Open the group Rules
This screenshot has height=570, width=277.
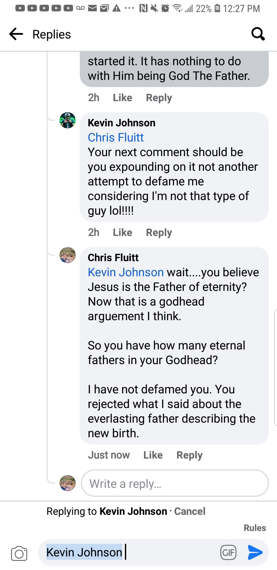[255, 528]
